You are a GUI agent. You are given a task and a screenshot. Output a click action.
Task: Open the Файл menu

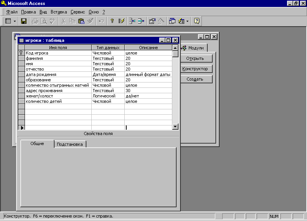pos(12,12)
